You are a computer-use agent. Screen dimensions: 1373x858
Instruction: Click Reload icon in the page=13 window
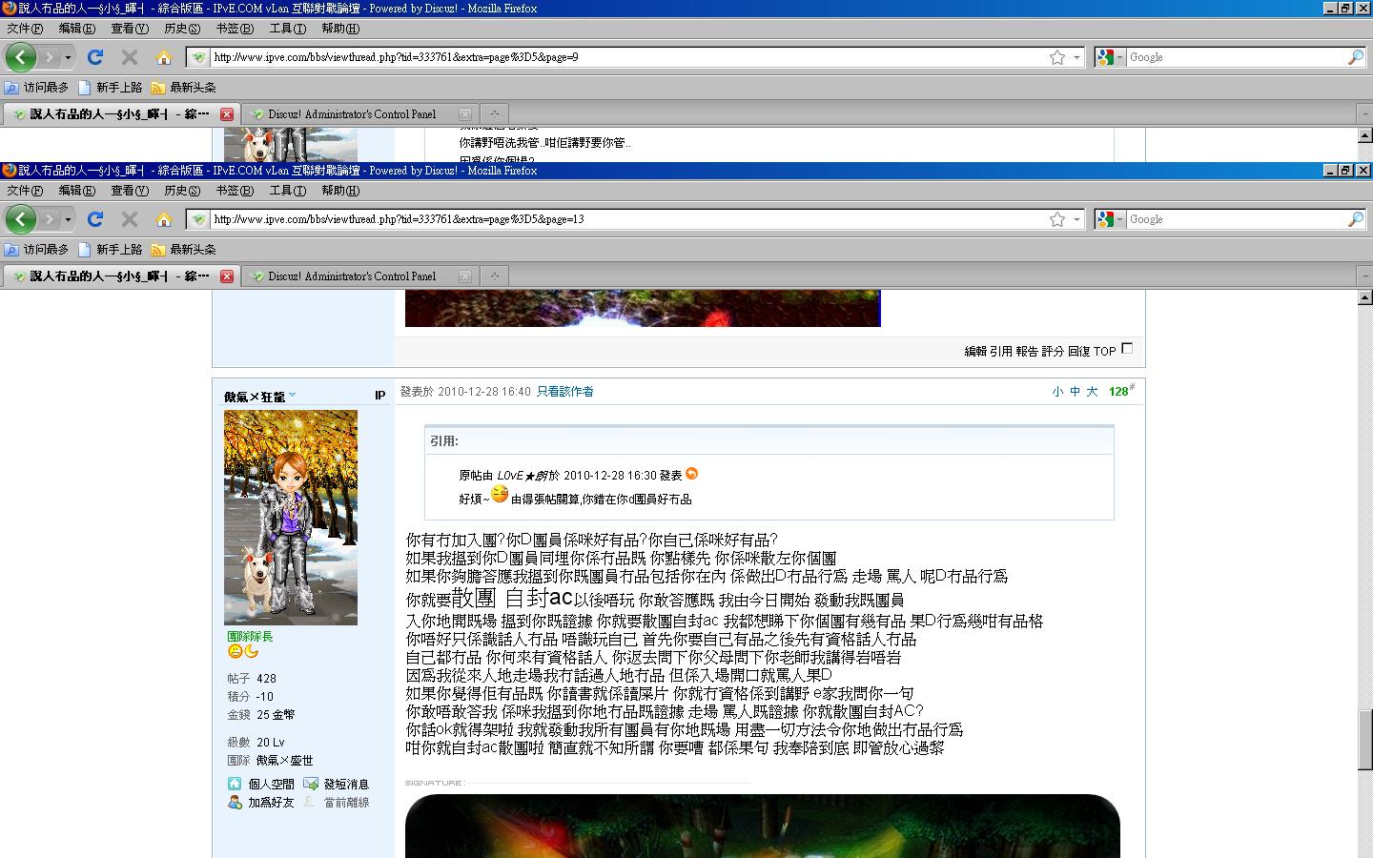95,219
